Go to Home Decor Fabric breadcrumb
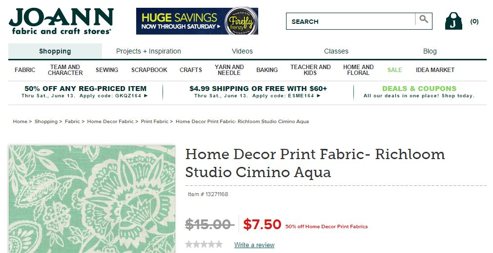 110,121
